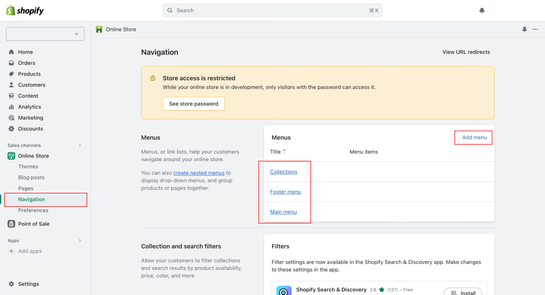Click the Point of Sale bag icon

point(12,224)
